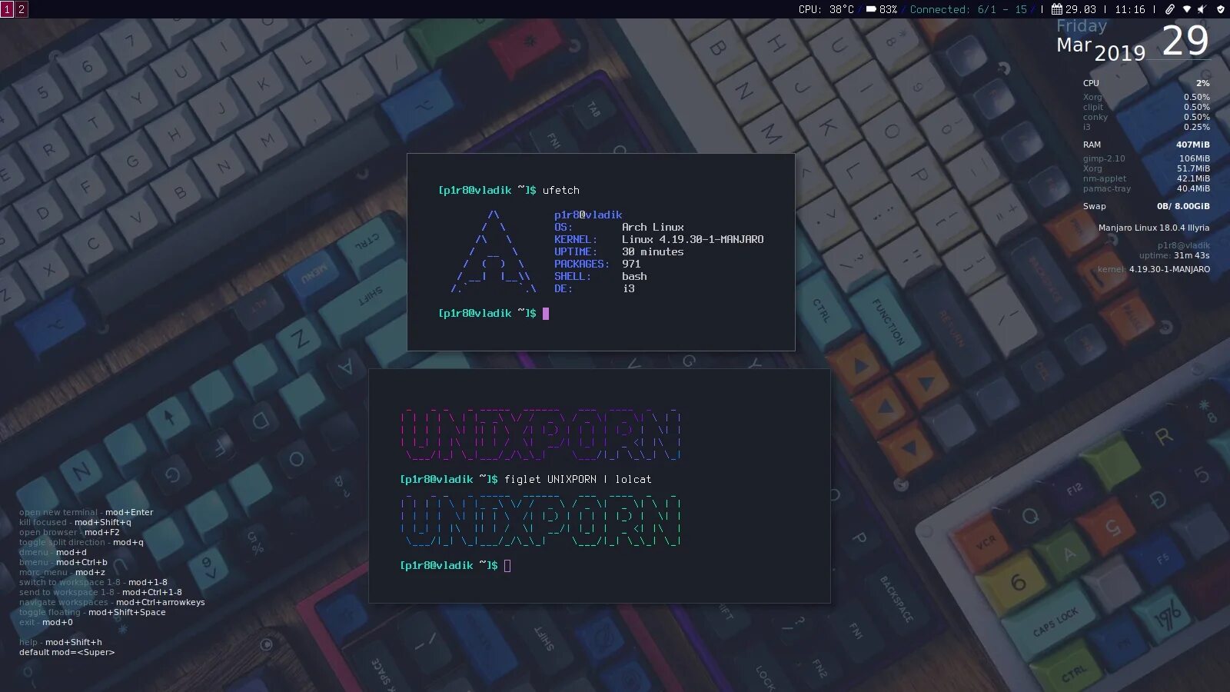Image resolution: width=1230 pixels, height=692 pixels.
Task: Click the Arch Linux OS value
Action: 653,227
